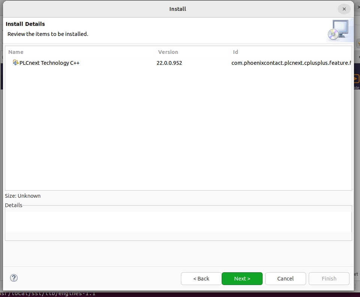Open help via question mark icon

pyautogui.click(x=14, y=278)
